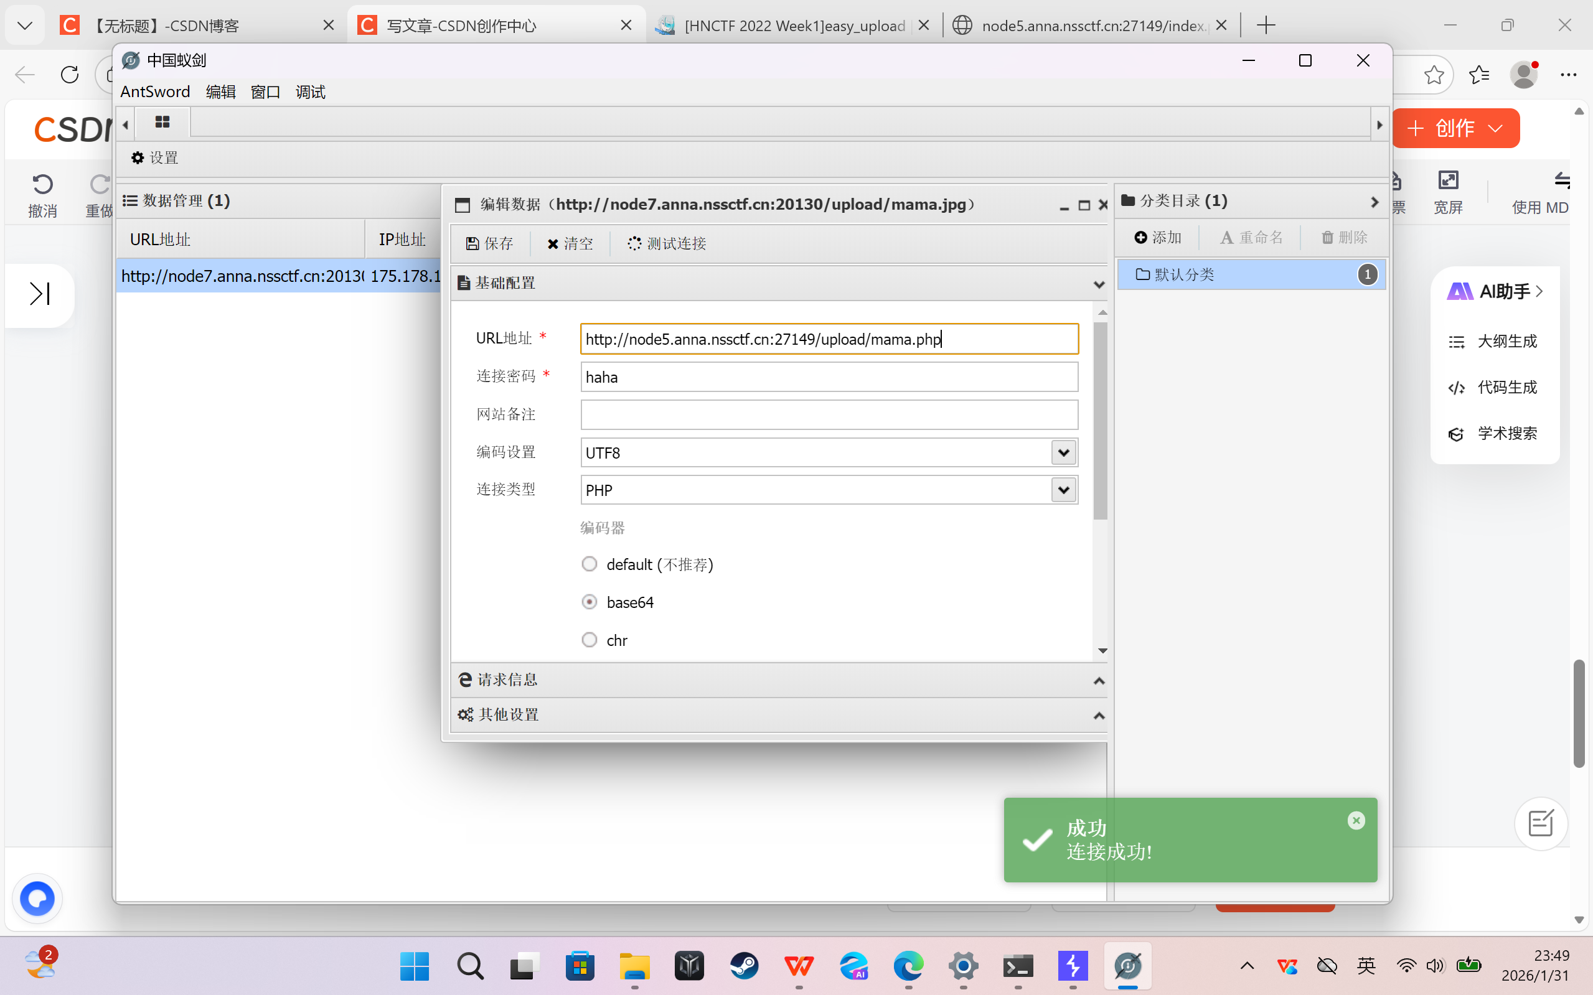1593x995 pixels.
Task: Click the Steam icon in taskbar
Action: pos(744,965)
